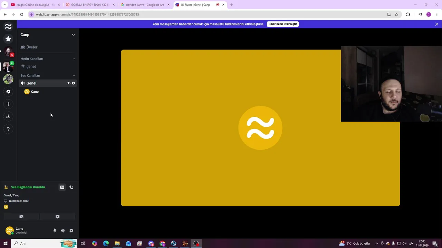Open Üyeler members list
Image resolution: width=442 pixels, height=248 pixels.
(48, 47)
